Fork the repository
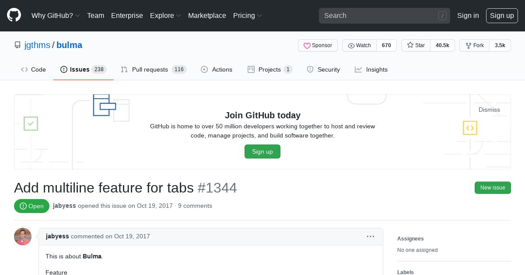 474,45
